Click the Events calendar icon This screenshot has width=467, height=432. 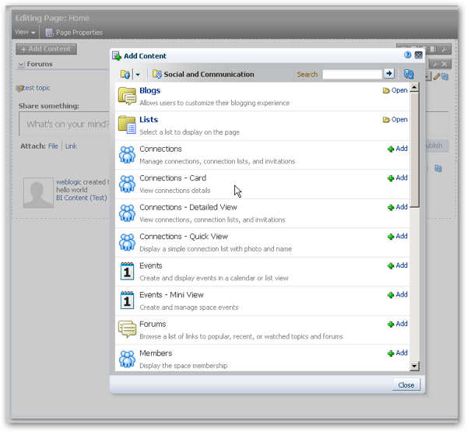click(x=127, y=271)
